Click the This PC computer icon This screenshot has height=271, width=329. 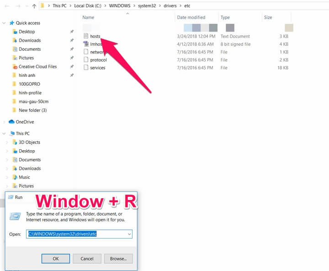pyautogui.click(x=12, y=133)
